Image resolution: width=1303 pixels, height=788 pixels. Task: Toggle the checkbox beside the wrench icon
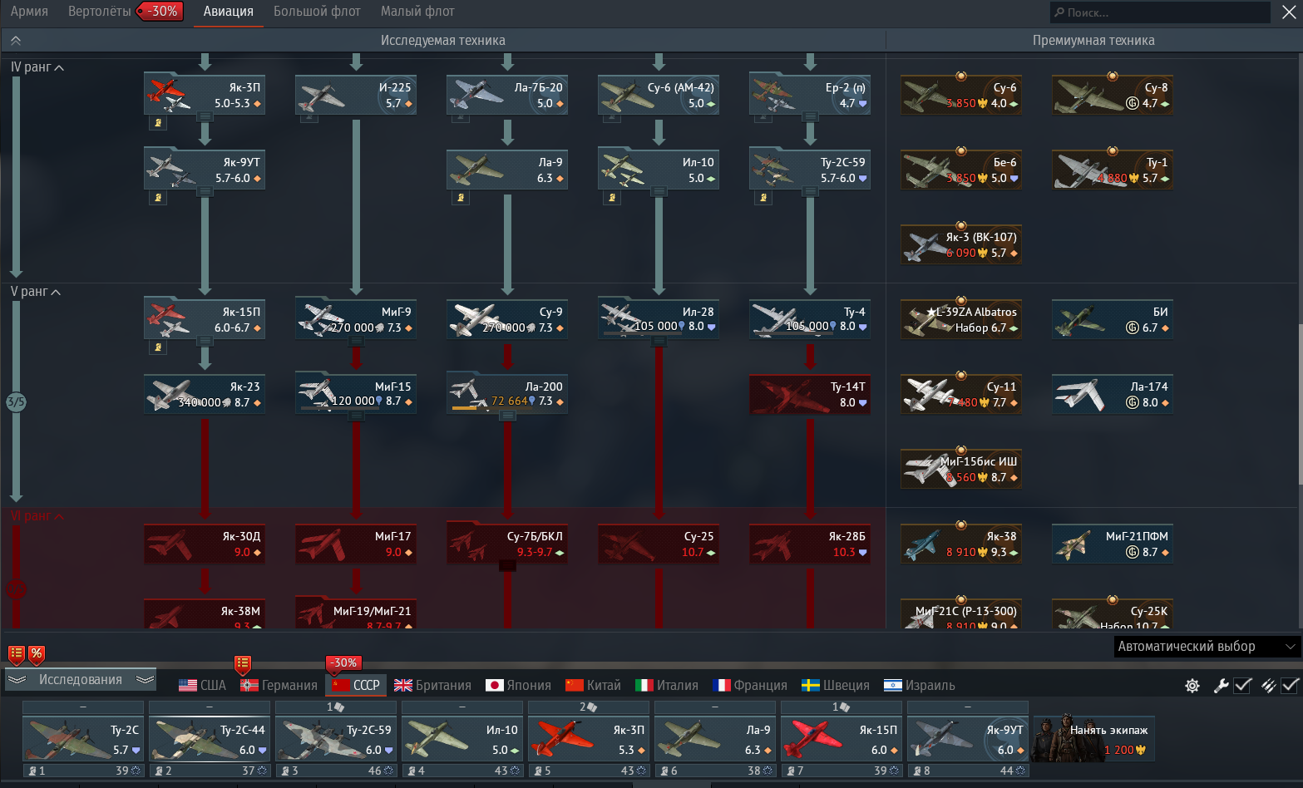coord(1242,686)
